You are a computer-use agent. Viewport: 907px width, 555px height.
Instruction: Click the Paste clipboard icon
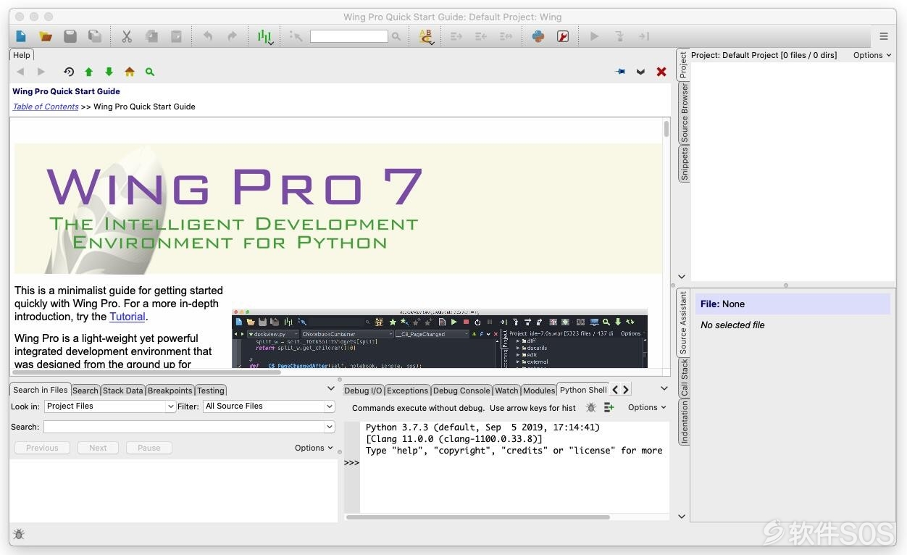(176, 36)
